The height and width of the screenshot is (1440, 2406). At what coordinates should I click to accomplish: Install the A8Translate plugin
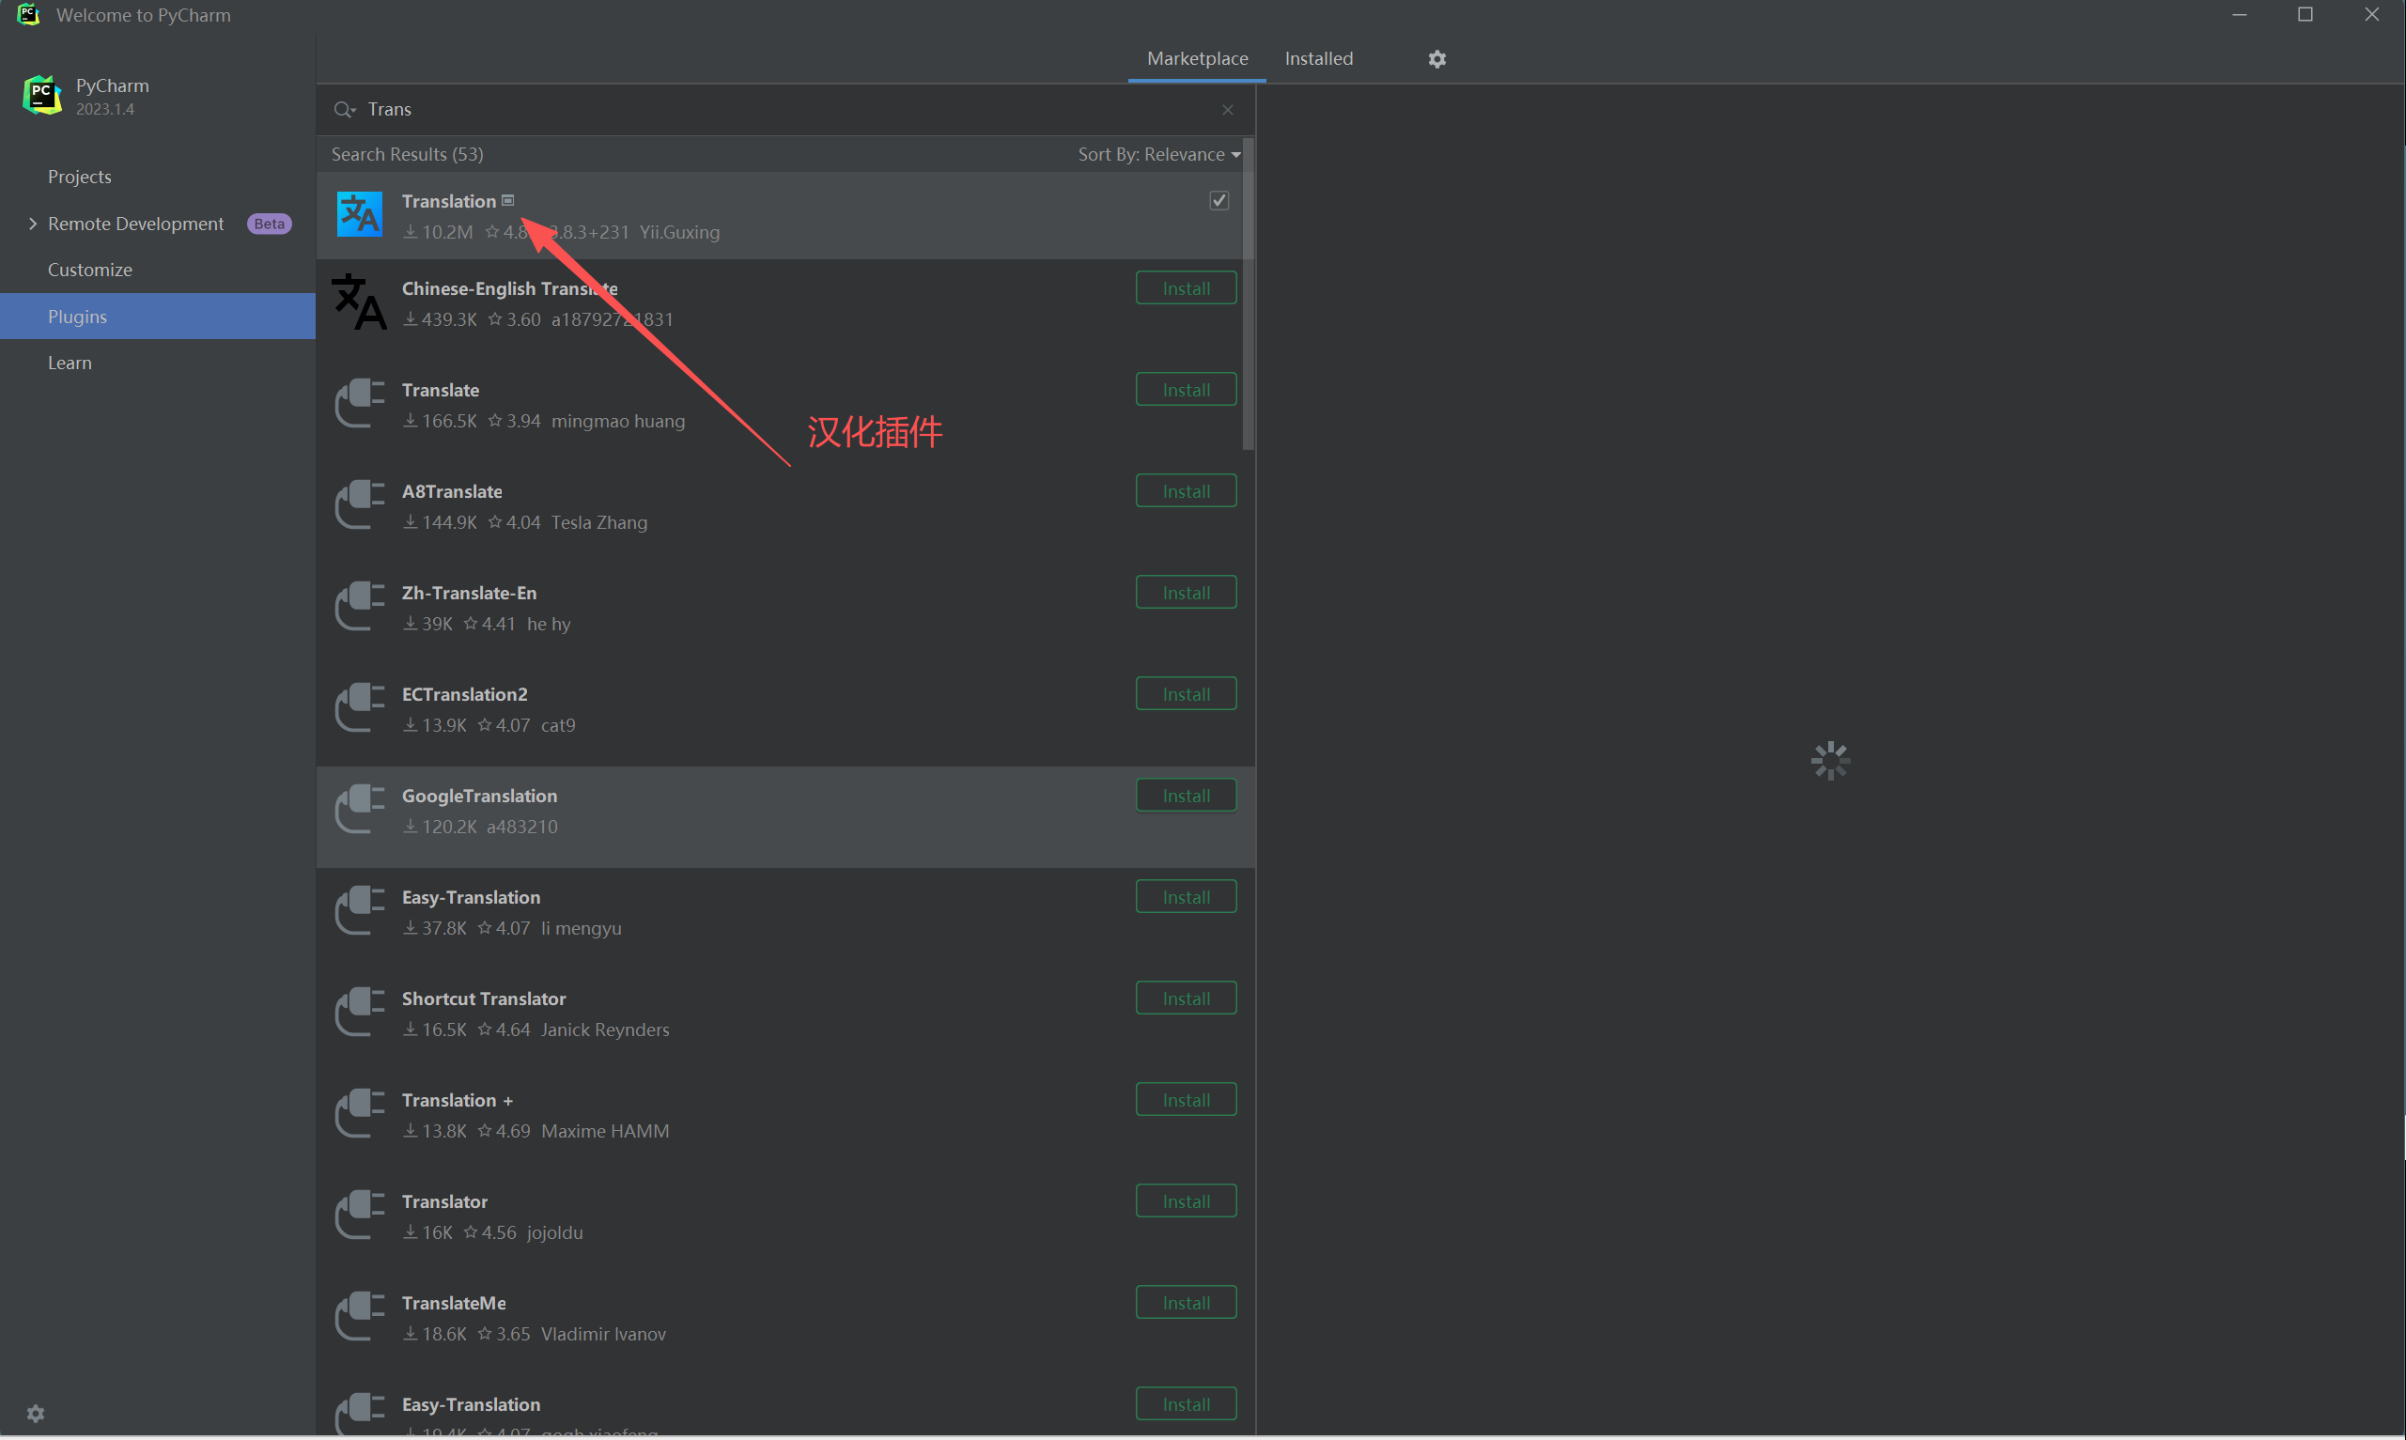coord(1185,491)
